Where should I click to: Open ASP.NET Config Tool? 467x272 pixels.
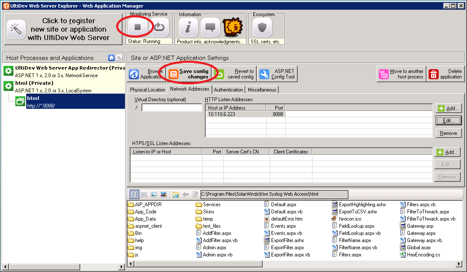[277, 74]
